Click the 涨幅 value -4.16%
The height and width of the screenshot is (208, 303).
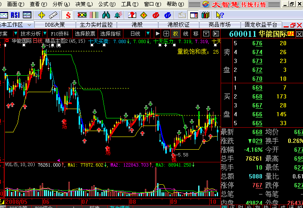[253, 150]
